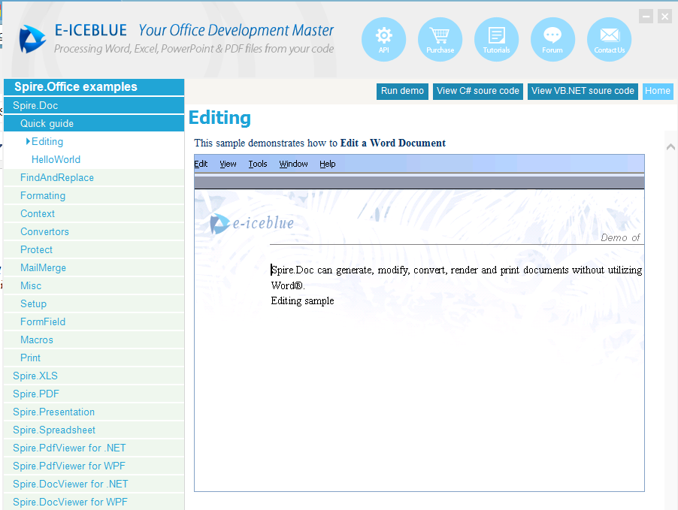Open the Print group
This screenshot has width=678, height=510.
click(94, 358)
